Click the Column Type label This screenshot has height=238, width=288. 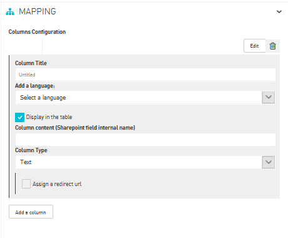[x=31, y=150]
